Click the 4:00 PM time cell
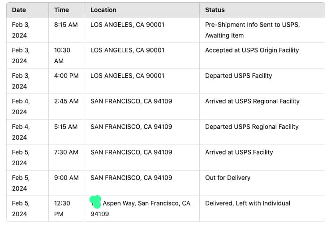Viewport: 331px width, 226px height. [x=66, y=76]
